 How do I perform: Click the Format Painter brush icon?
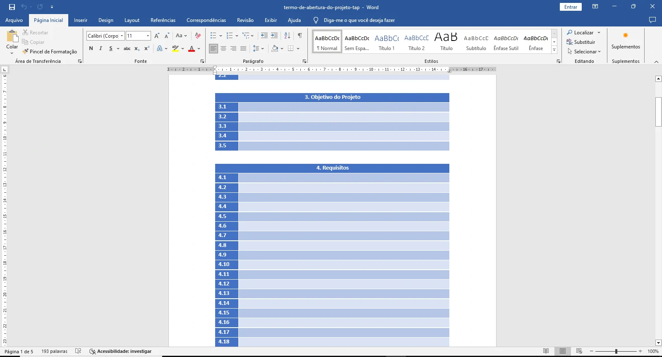coord(26,52)
